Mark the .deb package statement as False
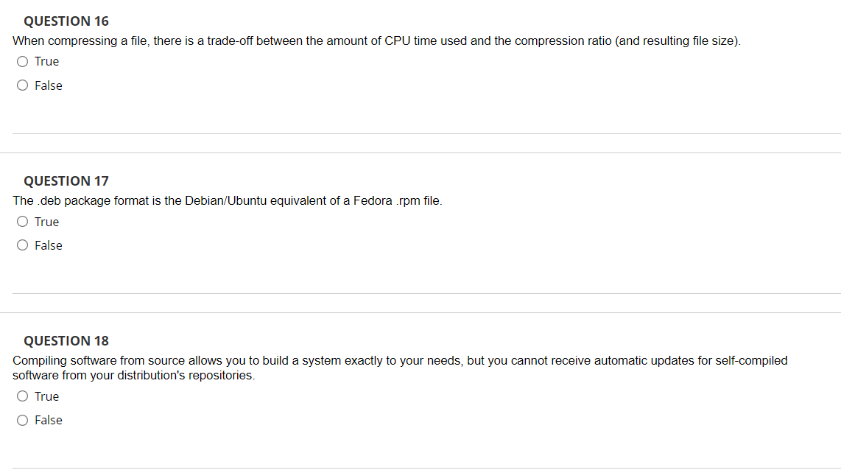The image size is (841, 470). [22, 245]
